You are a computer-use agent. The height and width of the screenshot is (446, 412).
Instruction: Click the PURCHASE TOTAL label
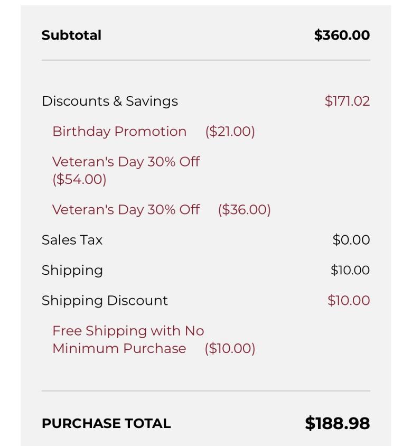click(106, 423)
